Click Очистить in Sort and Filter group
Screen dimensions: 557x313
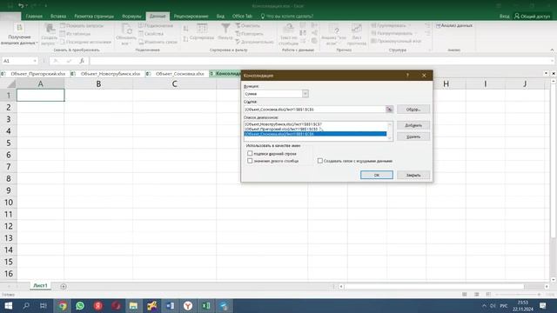(247, 25)
